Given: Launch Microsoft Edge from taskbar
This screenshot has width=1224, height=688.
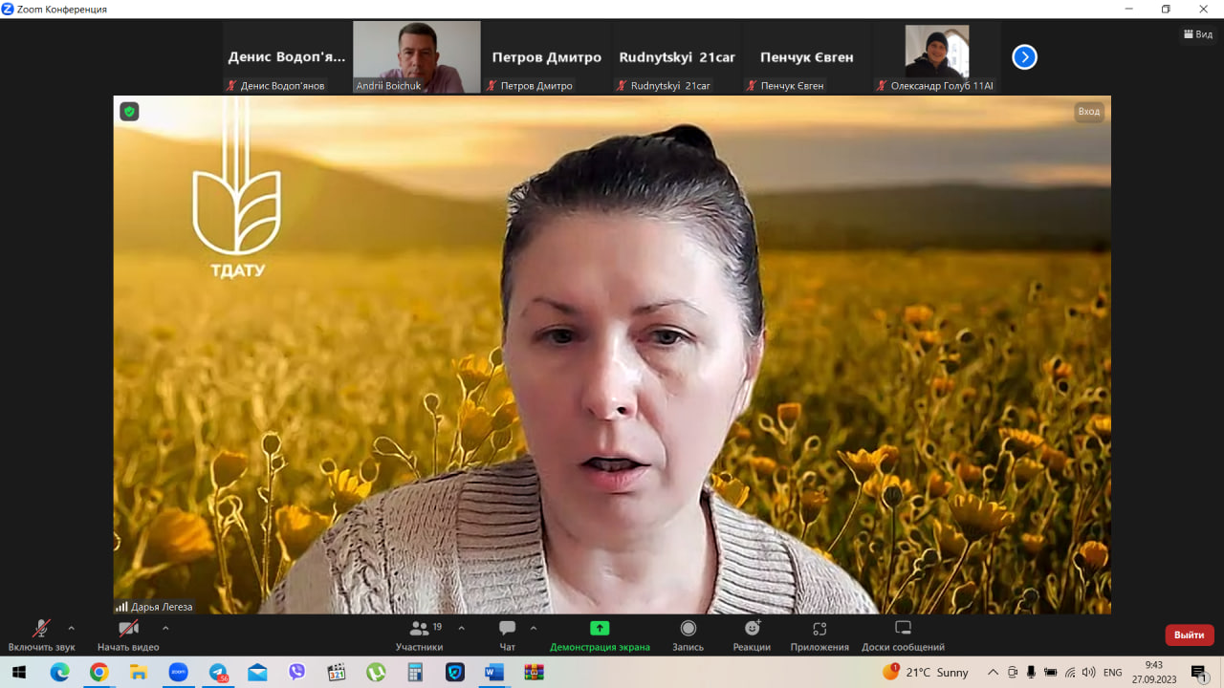Looking at the screenshot, I should (x=60, y=672).
